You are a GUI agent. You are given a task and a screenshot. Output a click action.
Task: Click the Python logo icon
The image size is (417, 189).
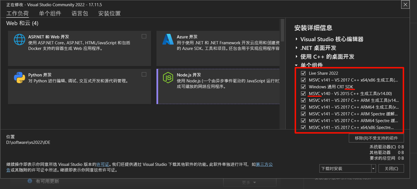20,78
